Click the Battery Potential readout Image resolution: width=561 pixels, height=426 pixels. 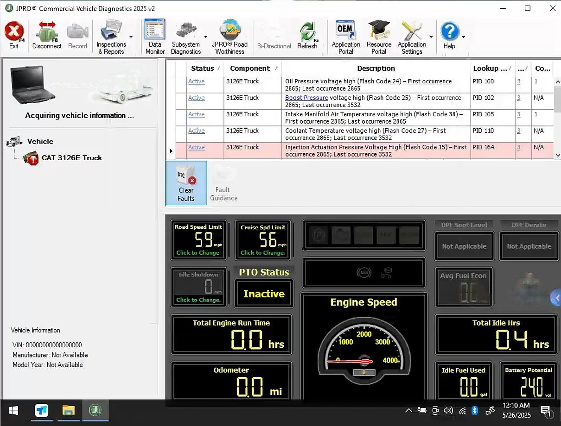pyautogui.click(x=529, y=381)
